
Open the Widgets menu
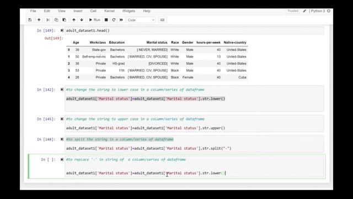pyautogui.click(x=129, y=11)
